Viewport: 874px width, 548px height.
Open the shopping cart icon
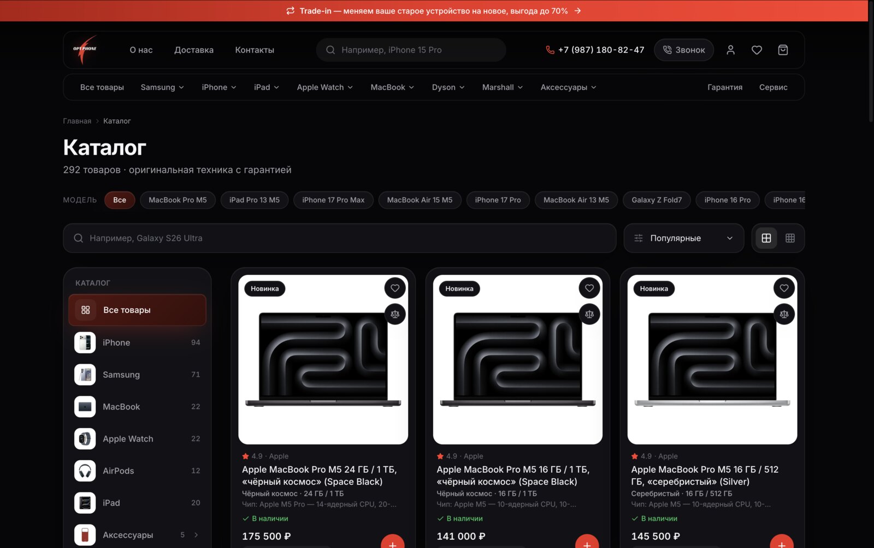tap(783, 50)
